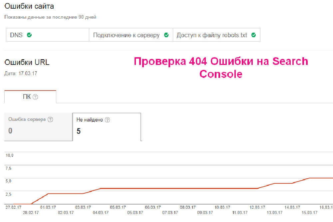Click the 12.03.17 date on the chart axis
The width and height of the screenshot is (333, 222).
pos(257,207)
